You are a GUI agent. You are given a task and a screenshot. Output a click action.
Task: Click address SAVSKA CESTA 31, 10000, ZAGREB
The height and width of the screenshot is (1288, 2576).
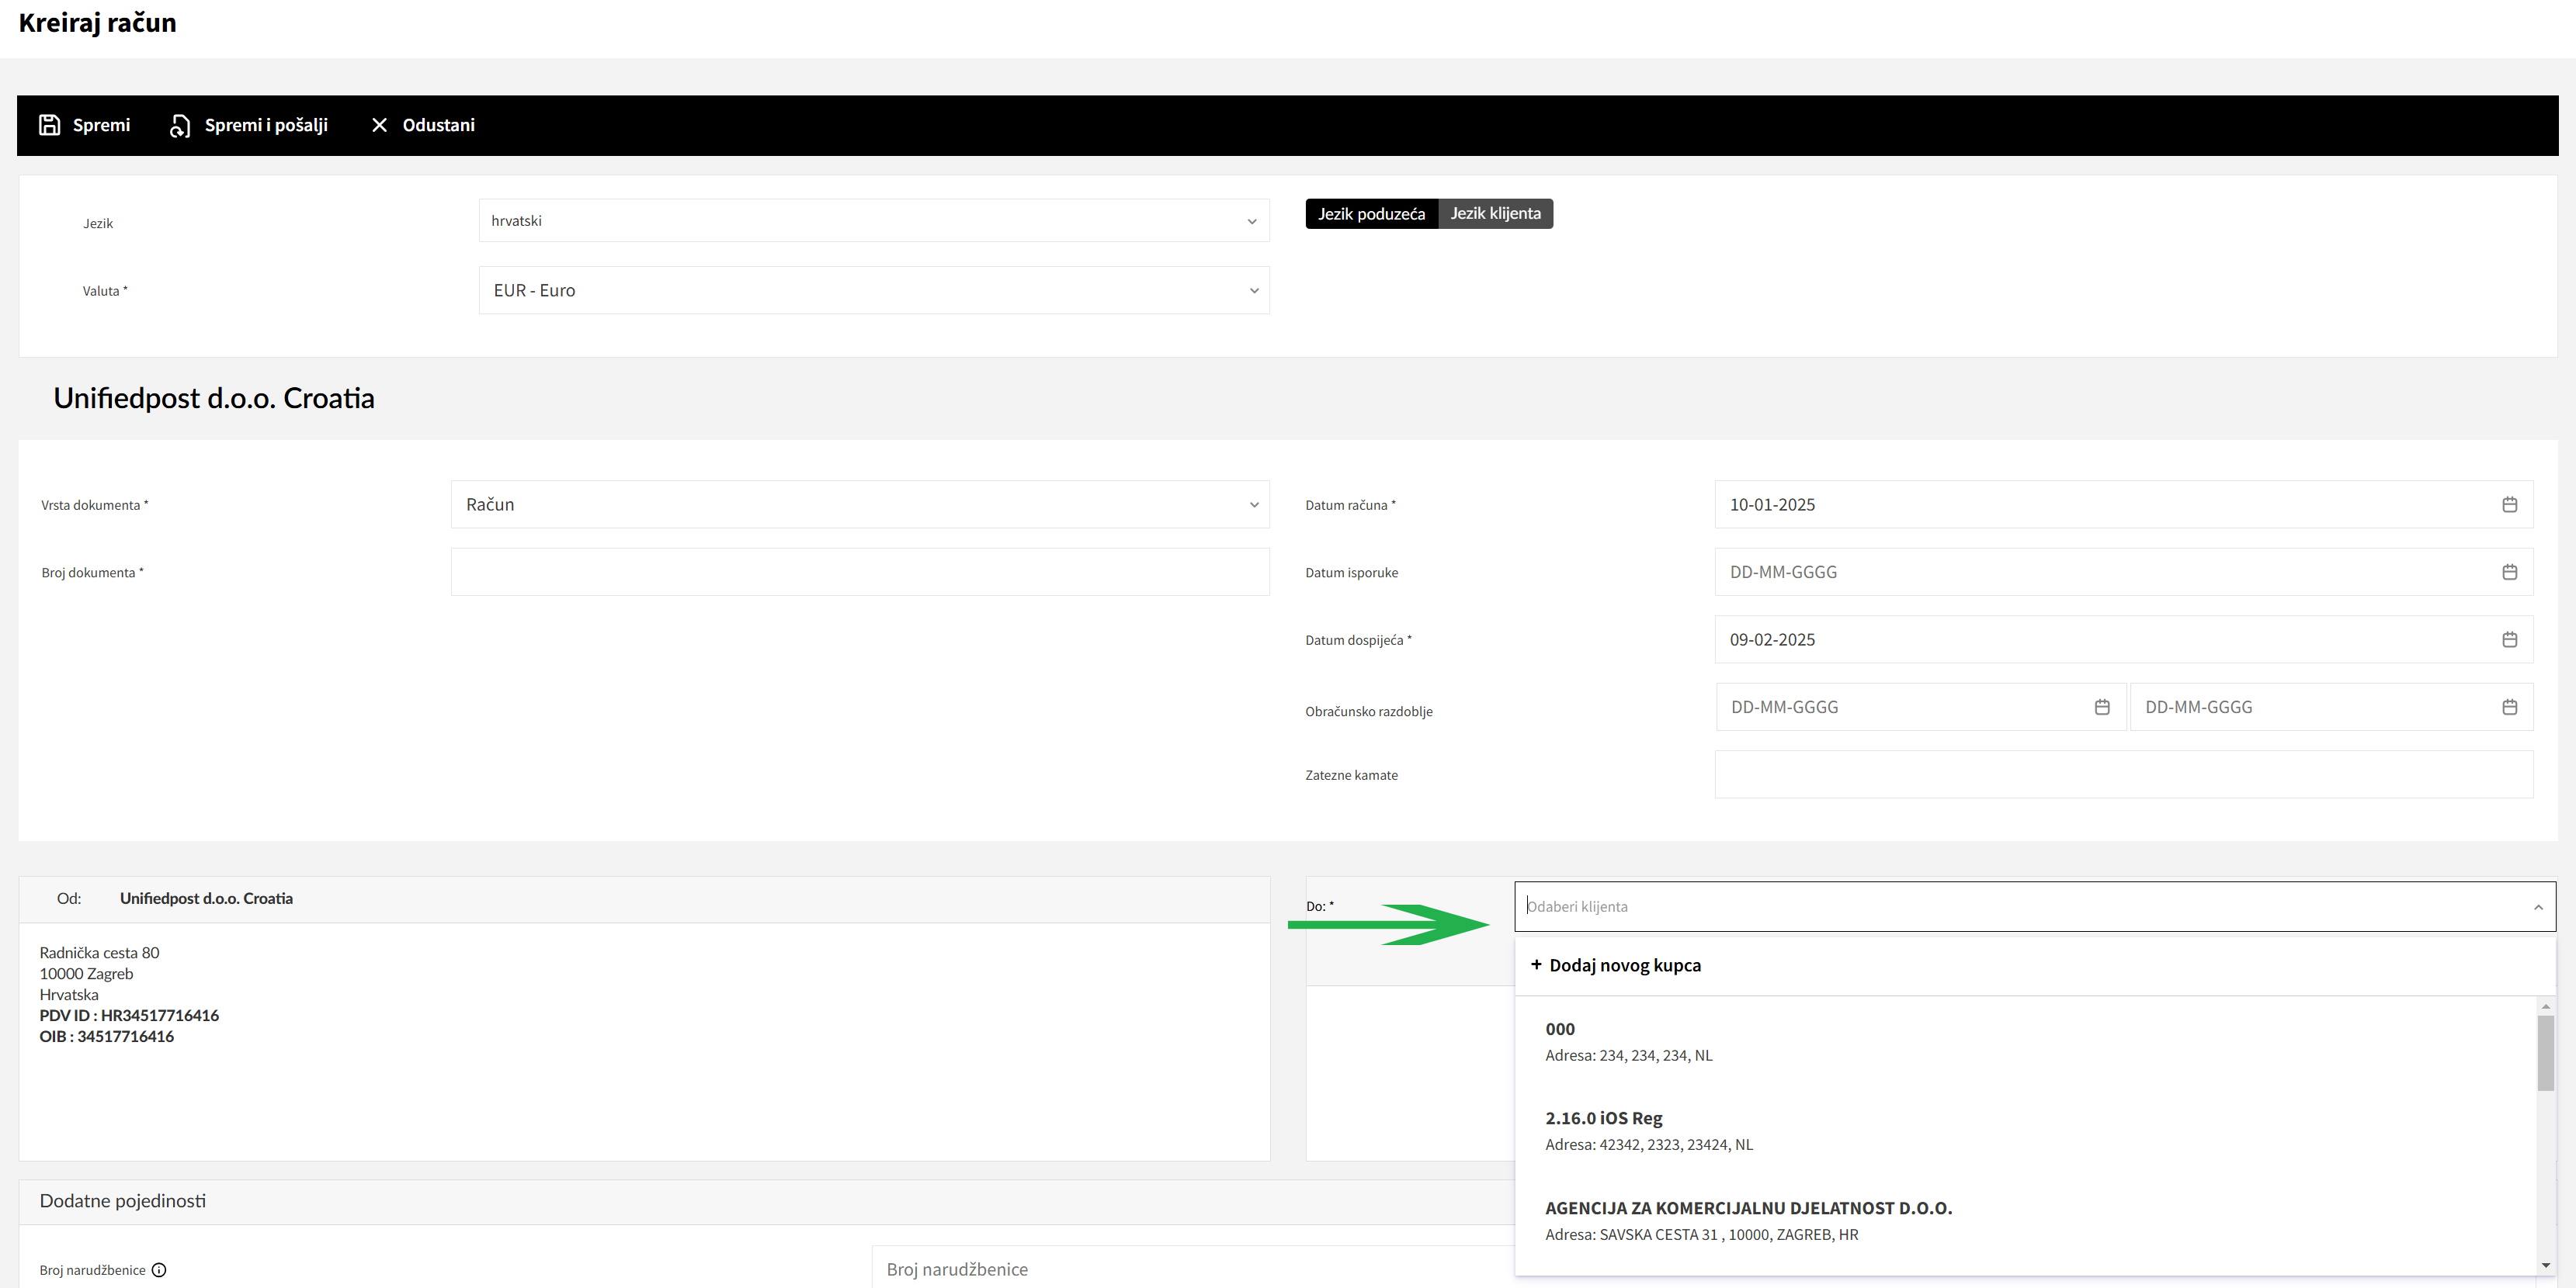click(1701, 1235)
